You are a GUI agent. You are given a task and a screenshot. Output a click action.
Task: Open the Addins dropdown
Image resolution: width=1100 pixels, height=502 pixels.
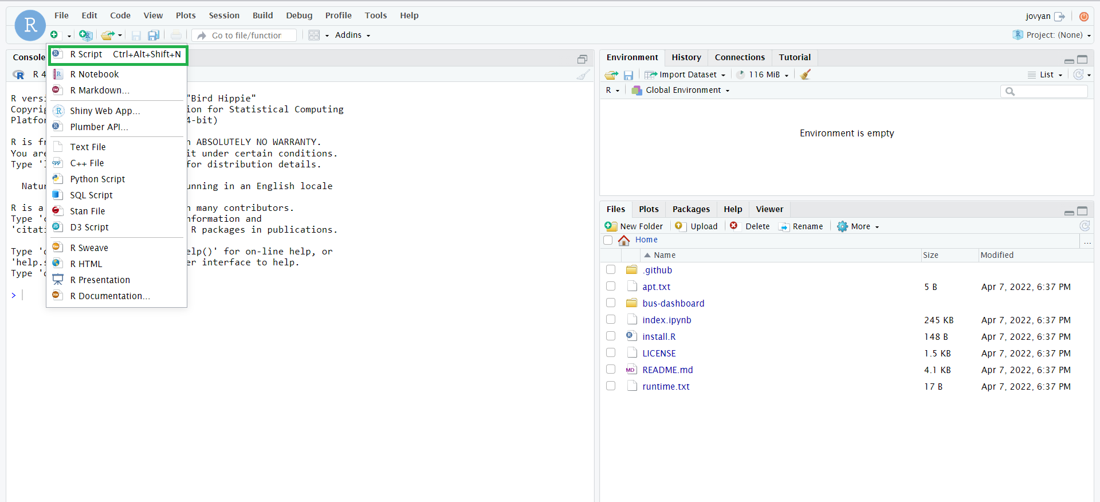pyautogui.click(x=352, y=35)
